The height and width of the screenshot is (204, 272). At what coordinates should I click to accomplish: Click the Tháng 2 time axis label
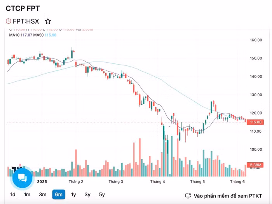click(76, 181)
